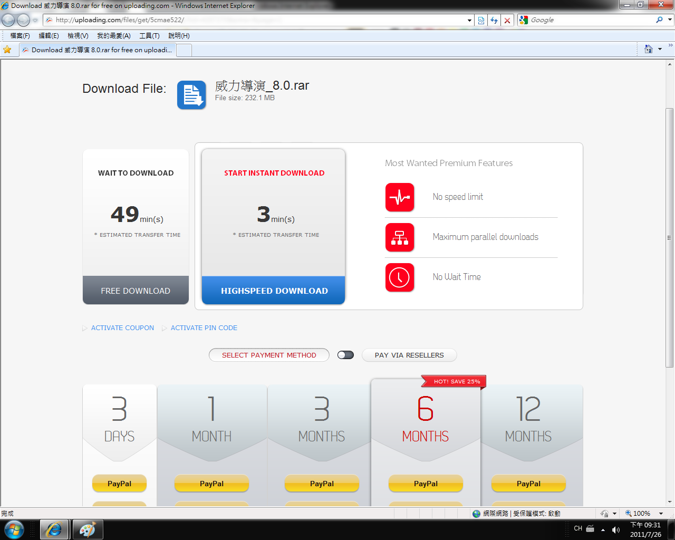Toggle the payment method switch
This screenshot has width=675, height=540.
345,355
